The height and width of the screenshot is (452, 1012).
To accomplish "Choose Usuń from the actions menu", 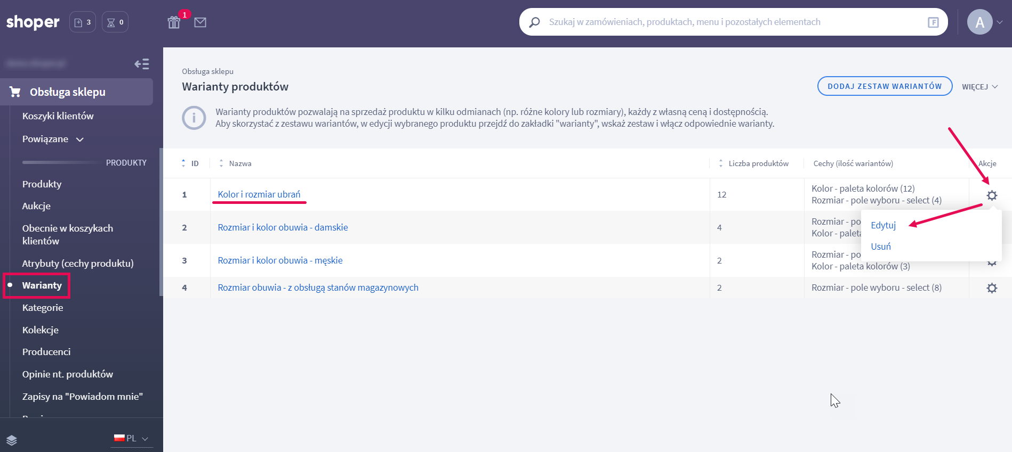I will tap(880, 246).
